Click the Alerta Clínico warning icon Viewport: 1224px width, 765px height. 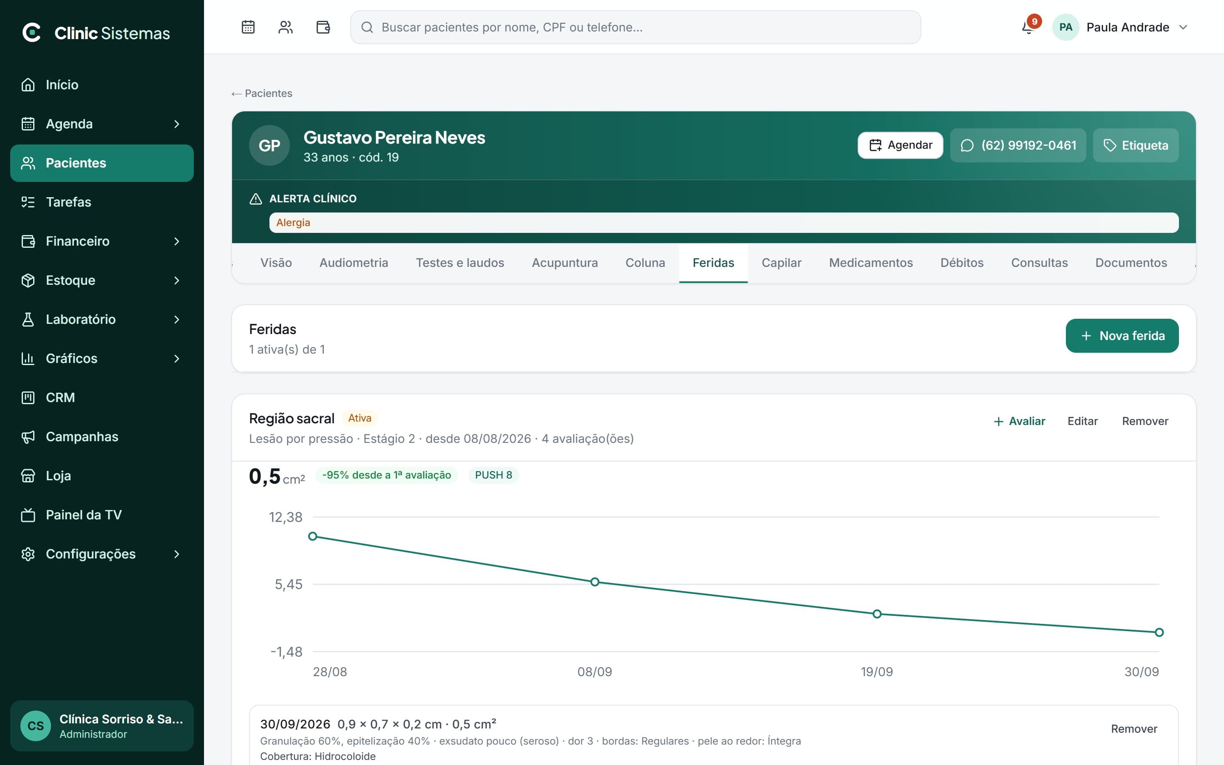click(255, 198)
